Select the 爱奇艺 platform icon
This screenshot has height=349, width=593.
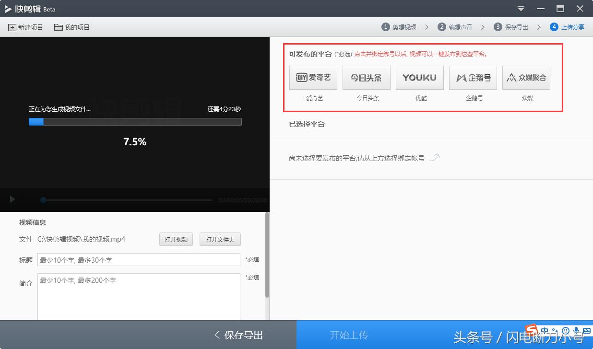tap(313, 77)
